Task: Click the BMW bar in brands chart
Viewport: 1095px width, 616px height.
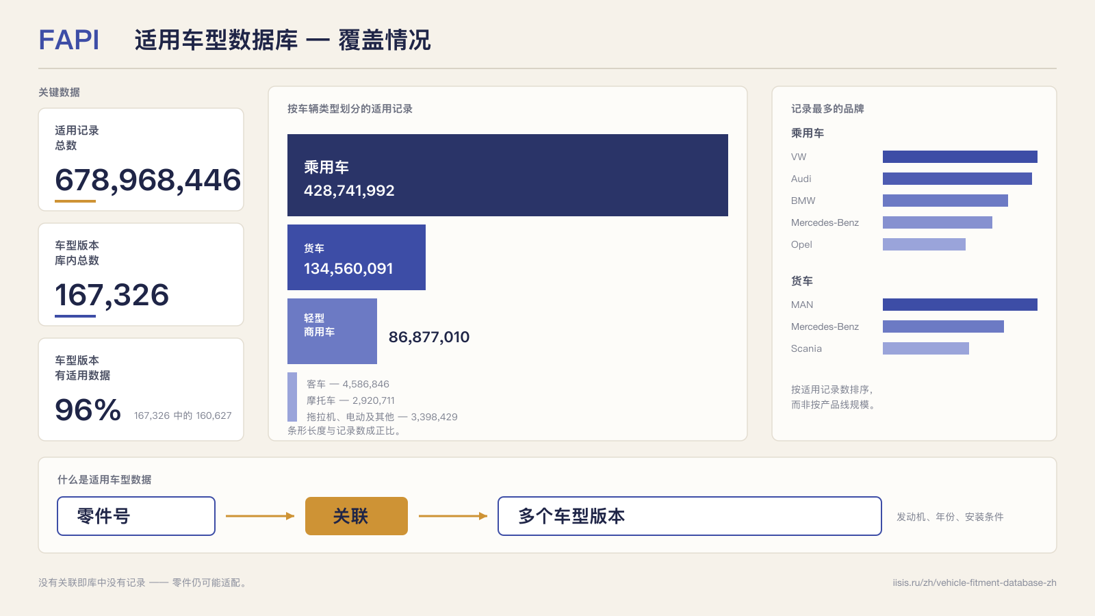Action: click(945, 201)
